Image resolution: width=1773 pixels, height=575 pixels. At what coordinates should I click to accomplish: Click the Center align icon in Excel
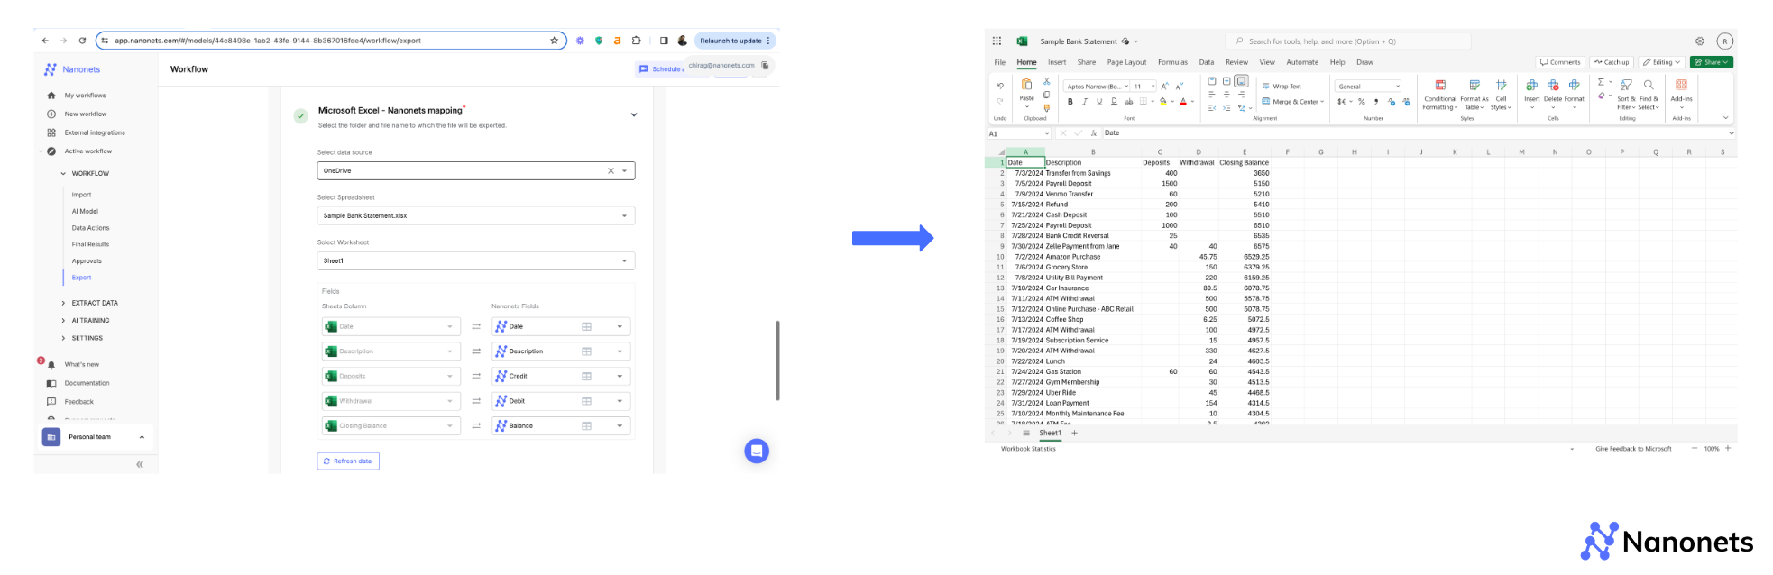click(1226, 94)
